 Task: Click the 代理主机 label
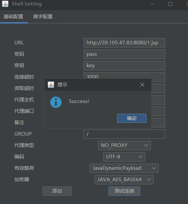[24, 100]
